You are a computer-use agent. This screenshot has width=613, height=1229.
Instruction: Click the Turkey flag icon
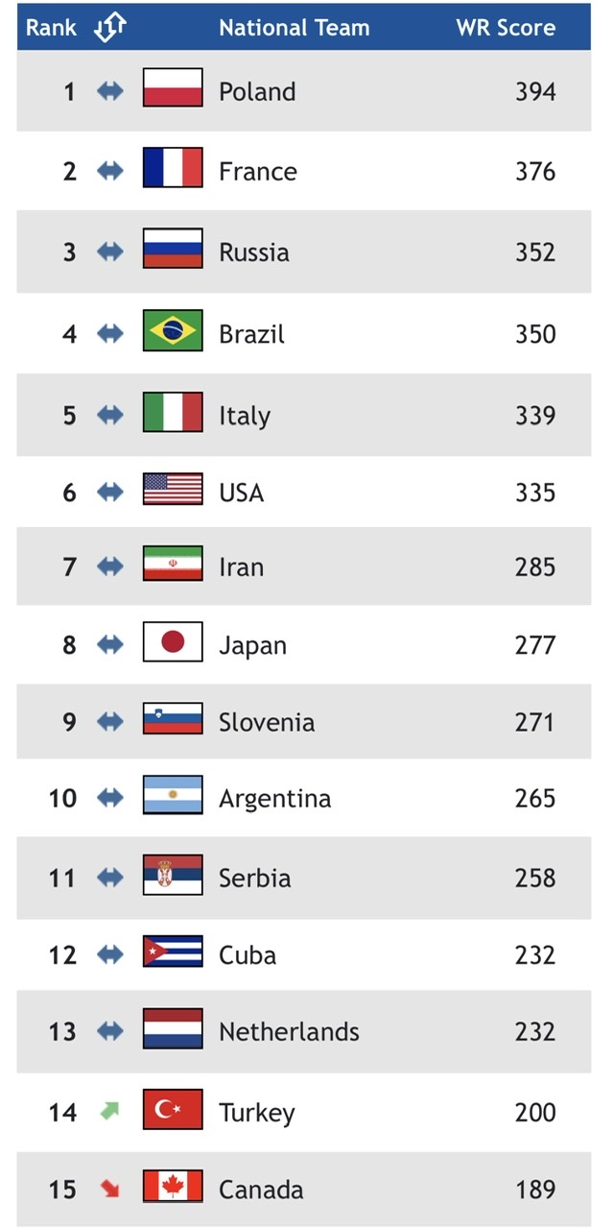[173, 1110]
